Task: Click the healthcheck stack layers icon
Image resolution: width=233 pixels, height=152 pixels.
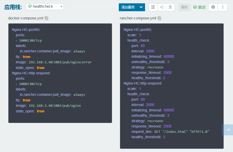Action: [x=30, y=6]
